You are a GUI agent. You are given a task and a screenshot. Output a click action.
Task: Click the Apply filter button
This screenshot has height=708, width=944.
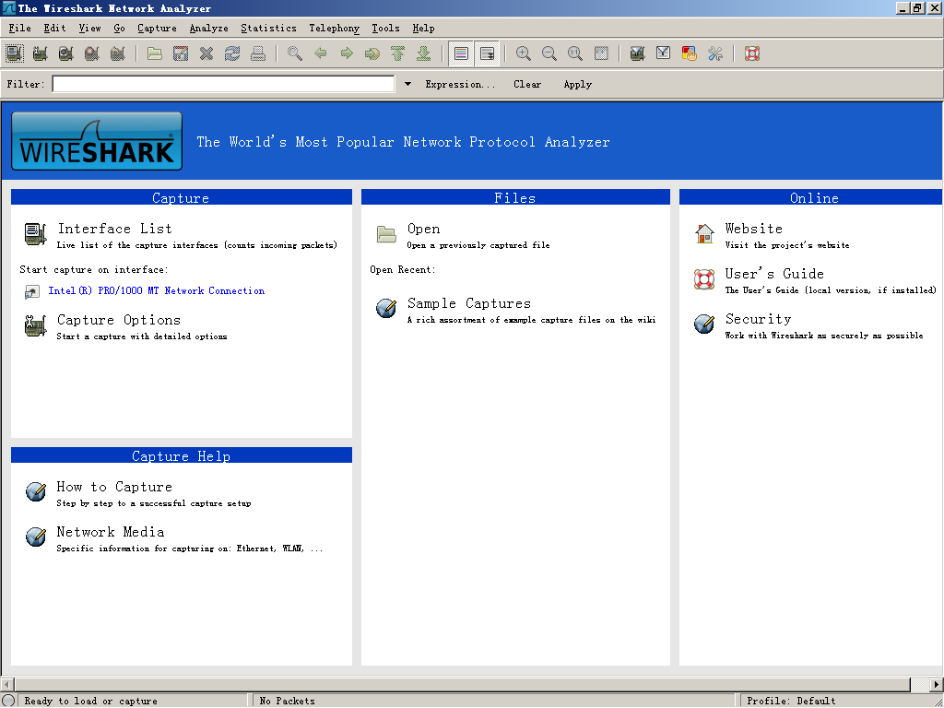point(577,84)
